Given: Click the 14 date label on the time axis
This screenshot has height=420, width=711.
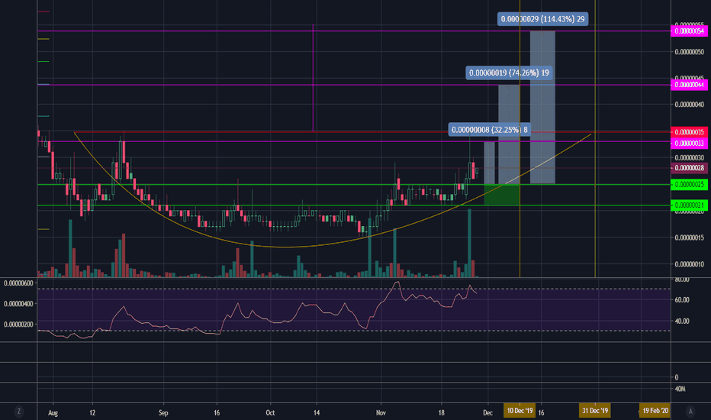Looking at the screenshot, I should click(x=317, y=412).
